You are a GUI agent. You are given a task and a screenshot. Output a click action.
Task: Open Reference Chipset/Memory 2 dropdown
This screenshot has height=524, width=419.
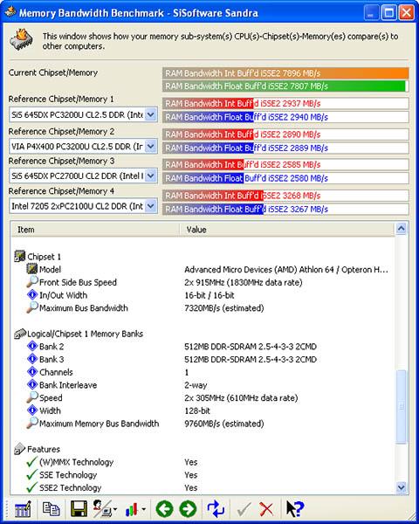tap(151, 146)
